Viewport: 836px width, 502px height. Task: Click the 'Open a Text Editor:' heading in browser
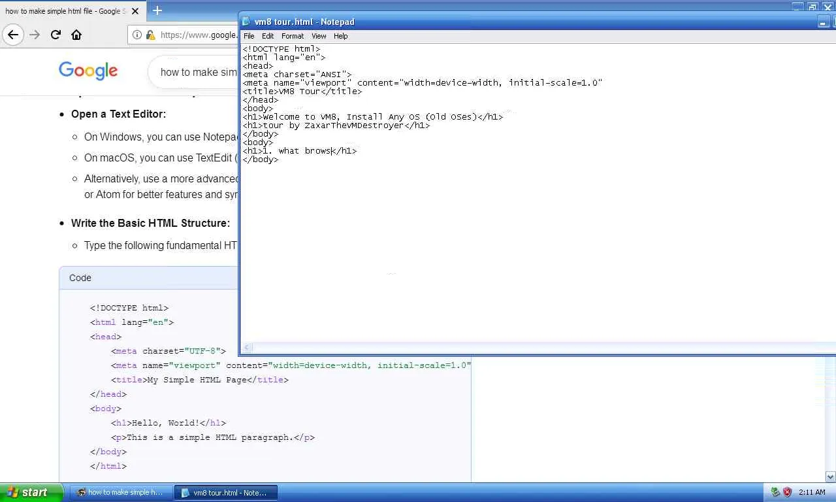[x=118, y=114]
